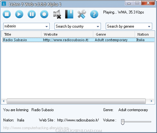Open settings via wrench and screwdriver icon
The height and width of the screenshot is (133, 157).
click(82, 14)
